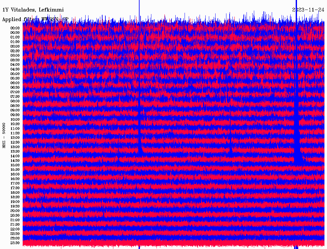The width and height of the screenshot is (327, 249).
Task: Select the 02:00 time row label
Action: point(15,47)
